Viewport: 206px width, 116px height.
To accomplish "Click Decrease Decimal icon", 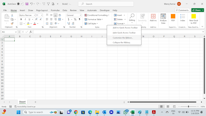I will (73, 24).
